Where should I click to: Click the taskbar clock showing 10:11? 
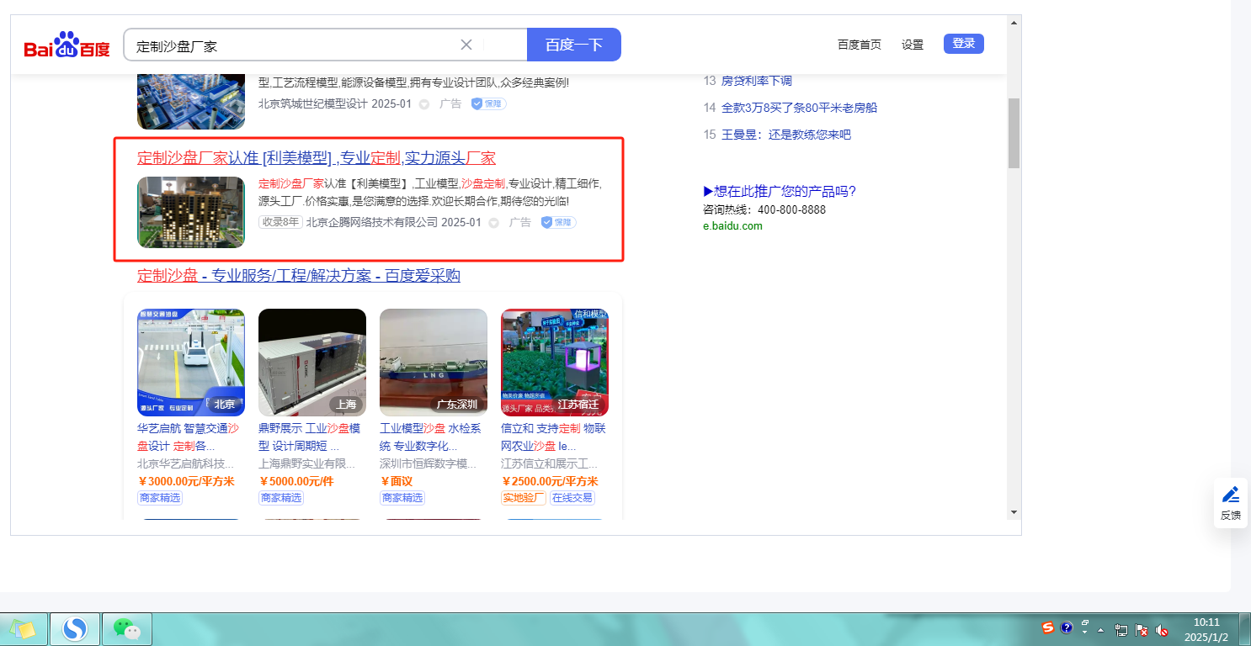point(1206,629)
